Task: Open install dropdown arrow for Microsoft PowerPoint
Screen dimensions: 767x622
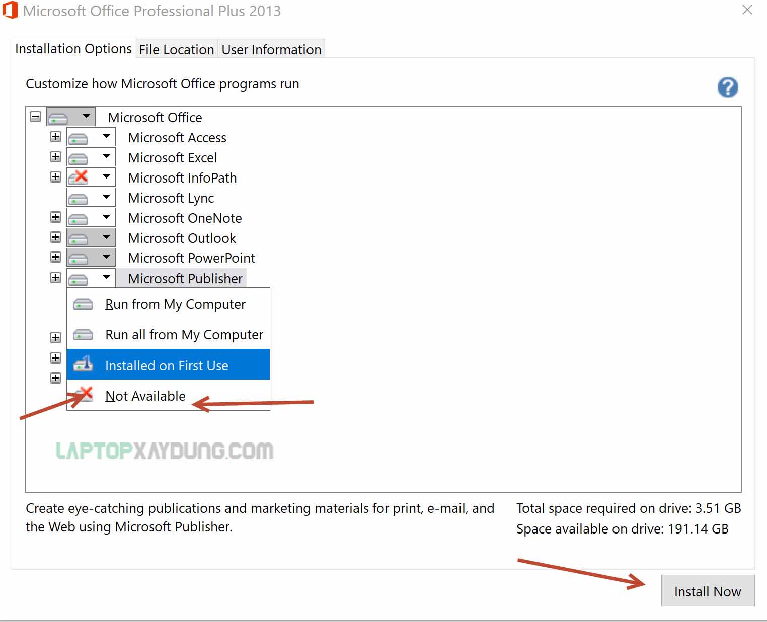Action: point(106,257)
